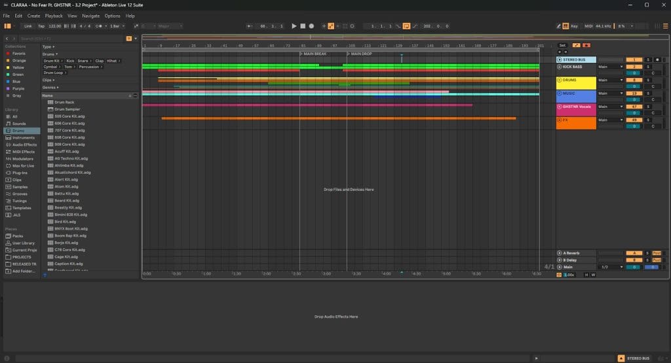Click the Stop button in transport
The image size is (671, 363).
[303, 26]
